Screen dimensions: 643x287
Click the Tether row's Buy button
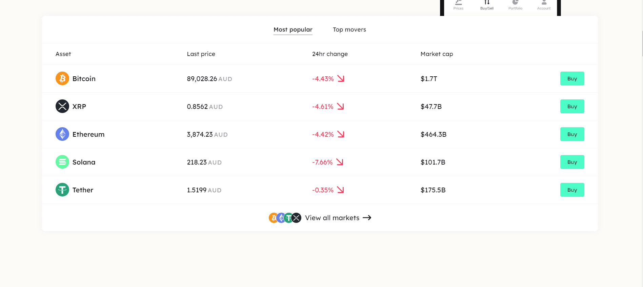coord(572,190)
